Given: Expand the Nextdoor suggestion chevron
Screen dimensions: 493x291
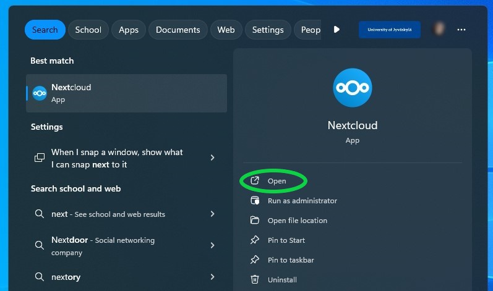Looking at the screenshot, I should tap(213, 245).
